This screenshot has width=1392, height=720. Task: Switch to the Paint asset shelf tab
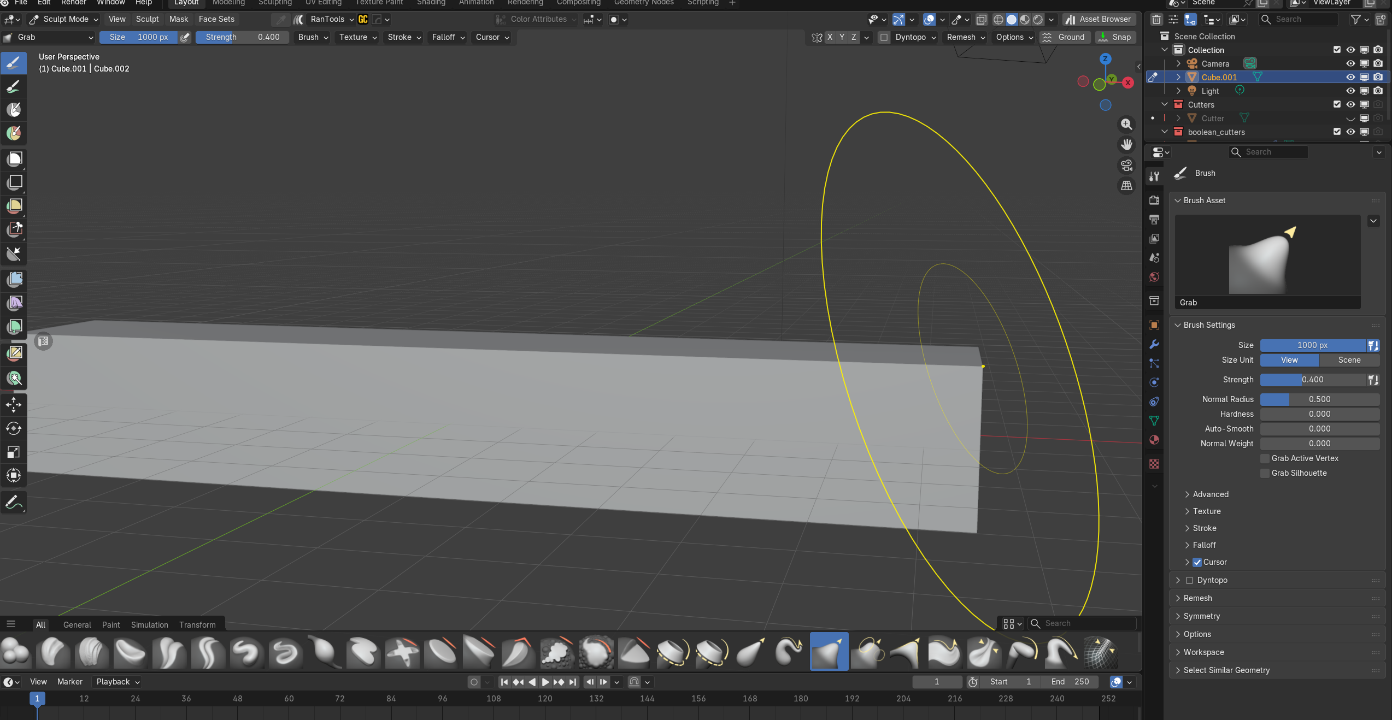110,624
